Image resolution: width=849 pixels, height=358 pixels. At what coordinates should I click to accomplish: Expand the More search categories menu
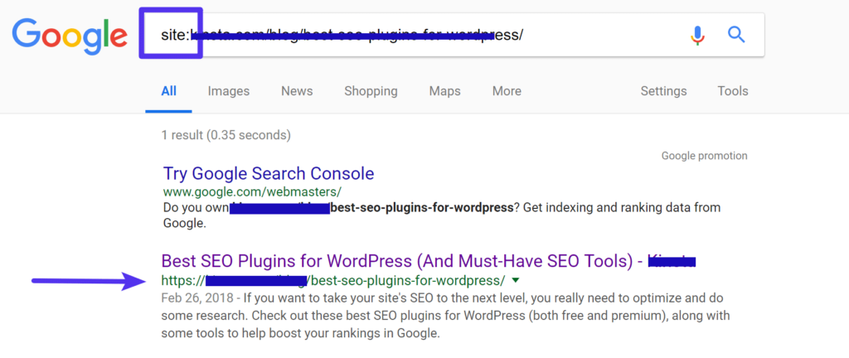(507, 91)
